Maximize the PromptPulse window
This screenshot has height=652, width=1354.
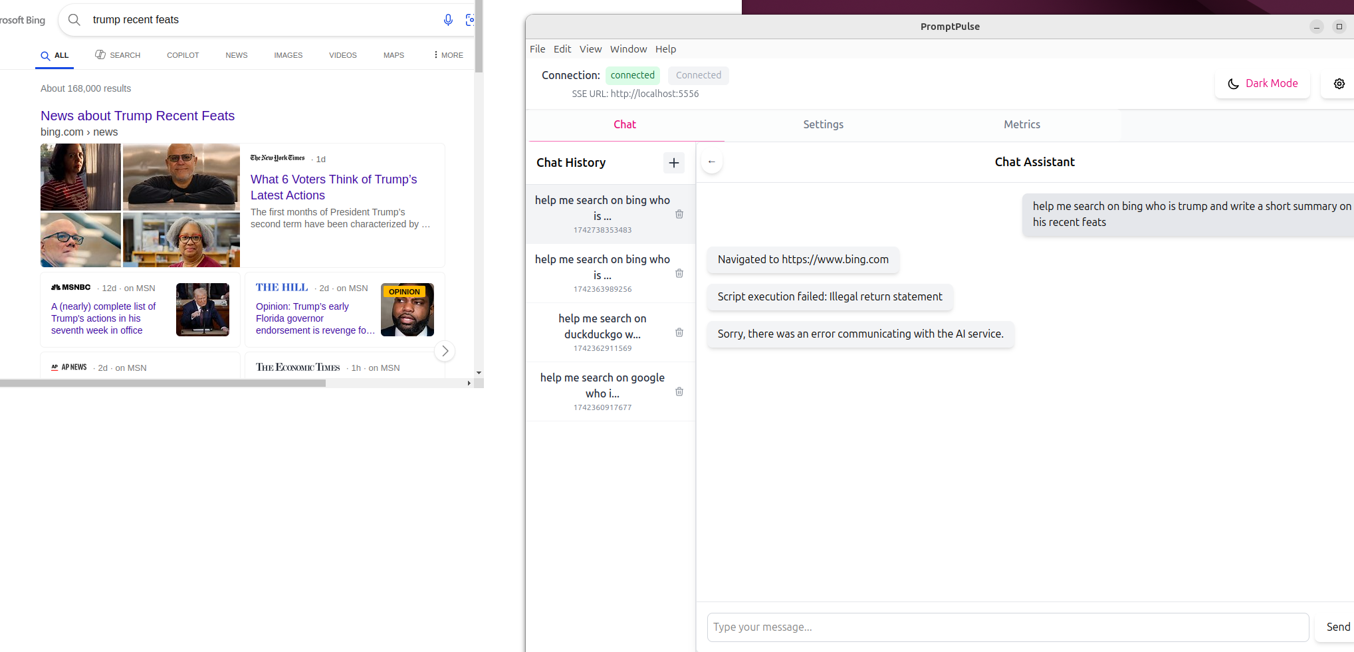(x=1339, y=27)
